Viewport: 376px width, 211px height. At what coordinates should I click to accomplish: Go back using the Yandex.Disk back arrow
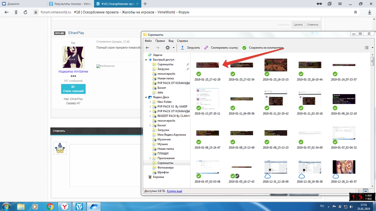(x=147, y=48)
